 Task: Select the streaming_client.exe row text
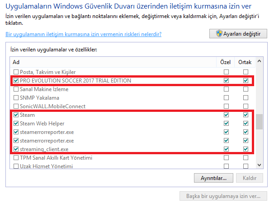click(x=44, y=149)
